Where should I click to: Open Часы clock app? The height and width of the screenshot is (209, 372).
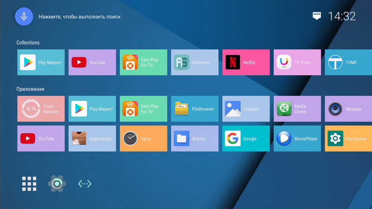[143, 138]
